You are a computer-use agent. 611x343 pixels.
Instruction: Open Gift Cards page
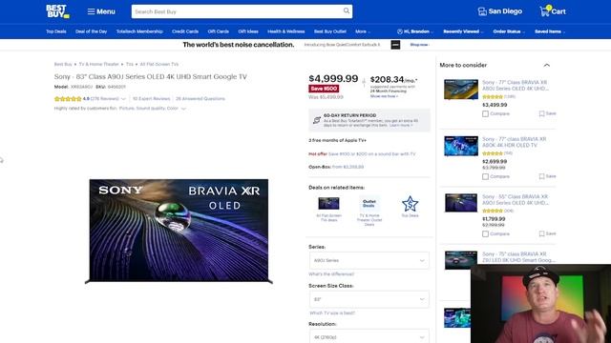pos(219,31)
